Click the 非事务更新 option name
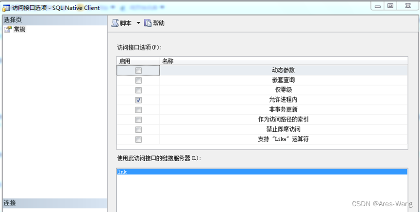Image resolution: width=420 pixels, height=212 pixels. pos(284,109)
